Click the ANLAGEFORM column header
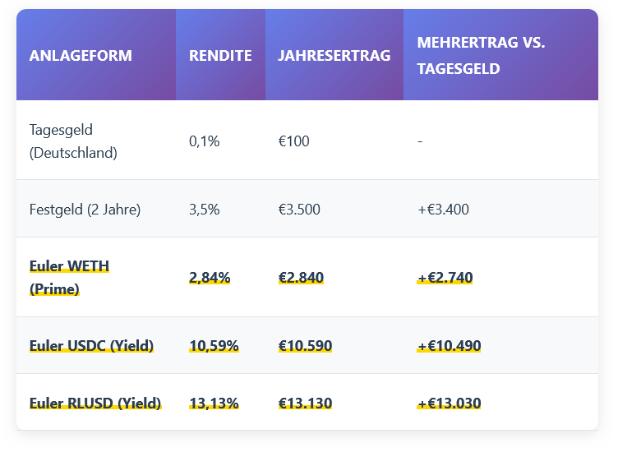 coord(81,56)
